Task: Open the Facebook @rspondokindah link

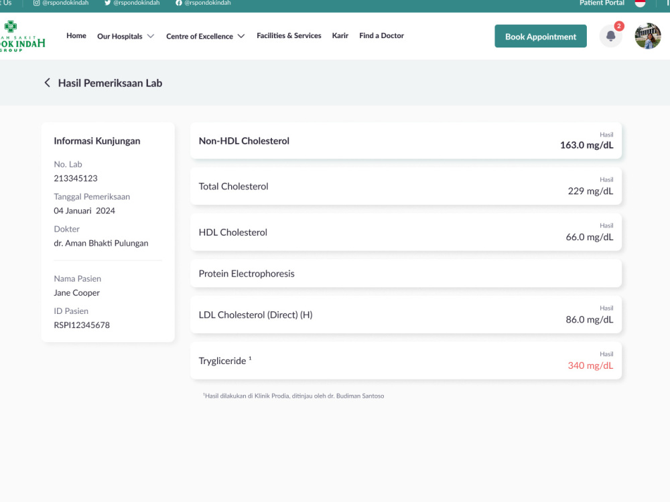Action: click(x=203, y=3)
